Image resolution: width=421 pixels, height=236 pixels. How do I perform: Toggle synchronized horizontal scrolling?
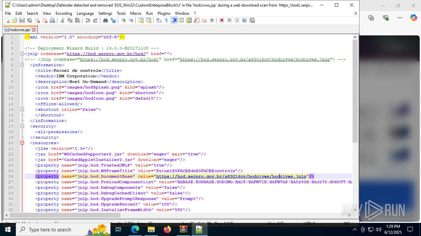coord(149,20)
